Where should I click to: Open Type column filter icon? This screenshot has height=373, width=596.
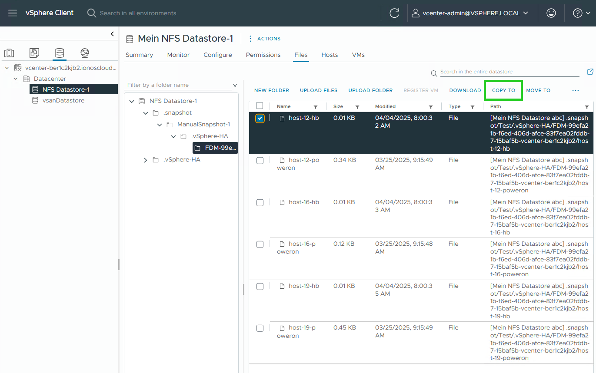(473, 107)
